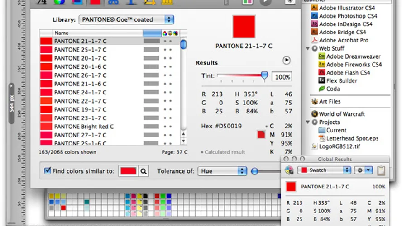Open Adobe InDesign CS4 in the launcher

tap(342, 24)
